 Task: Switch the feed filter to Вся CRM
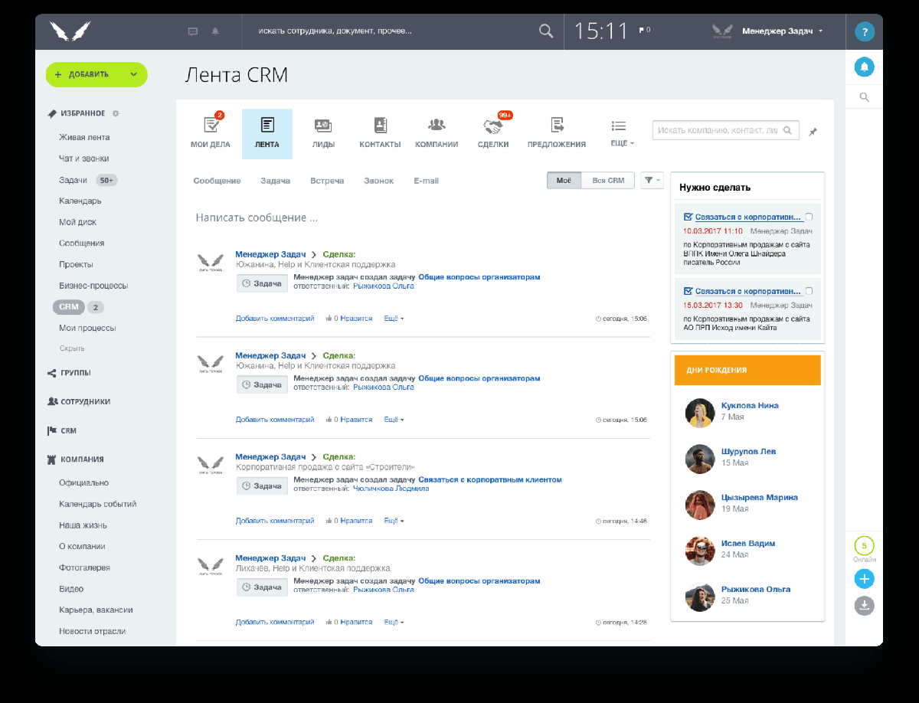(x=608, y=181)
